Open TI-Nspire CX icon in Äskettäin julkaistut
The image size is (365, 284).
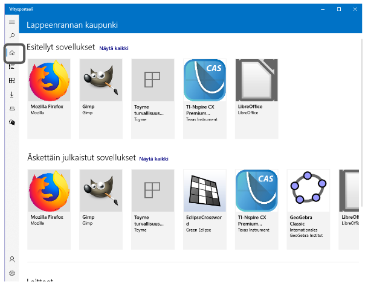click(x=256, y=191)
